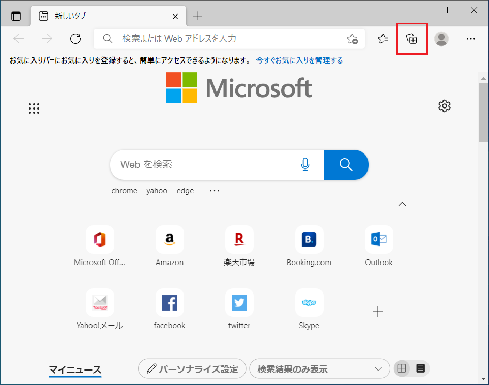Open the Microsoft Office quick link
The width and height of the screenshot is (489, 385).
(x=100, y=245)
